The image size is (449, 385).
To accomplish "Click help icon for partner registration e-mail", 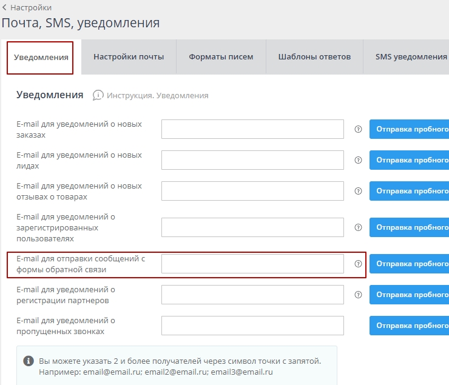I will point(358,295).
